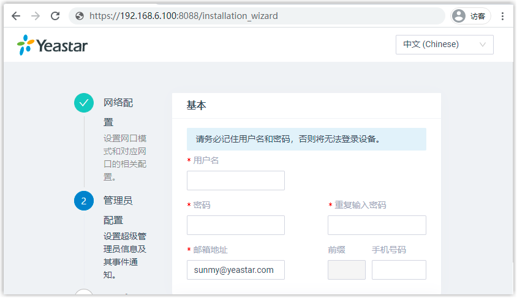The width and height of the screenshot is (517, 298).
Task: Click the completed network step checkmark
Action: pos(84,103)
